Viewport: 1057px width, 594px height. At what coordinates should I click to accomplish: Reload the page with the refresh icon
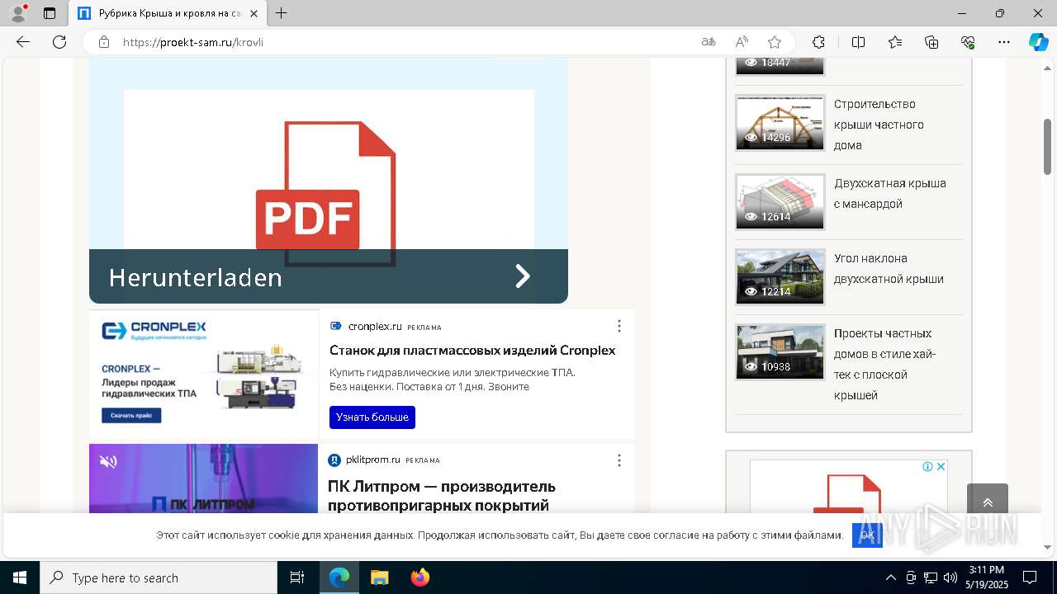coord(59,42)
